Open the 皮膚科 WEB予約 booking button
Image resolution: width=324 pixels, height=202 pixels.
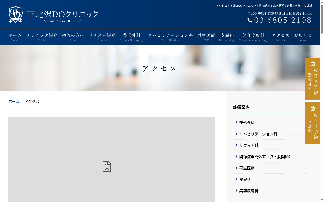pyautogui.click(x=313, y=123)
